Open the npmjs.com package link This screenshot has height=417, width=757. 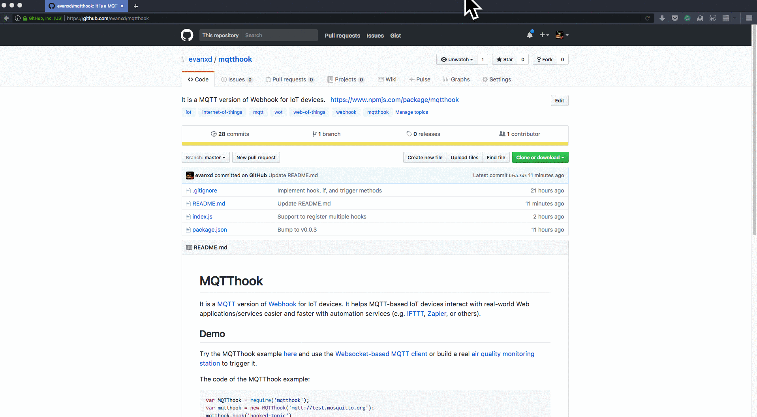click(x=394, y=100)
